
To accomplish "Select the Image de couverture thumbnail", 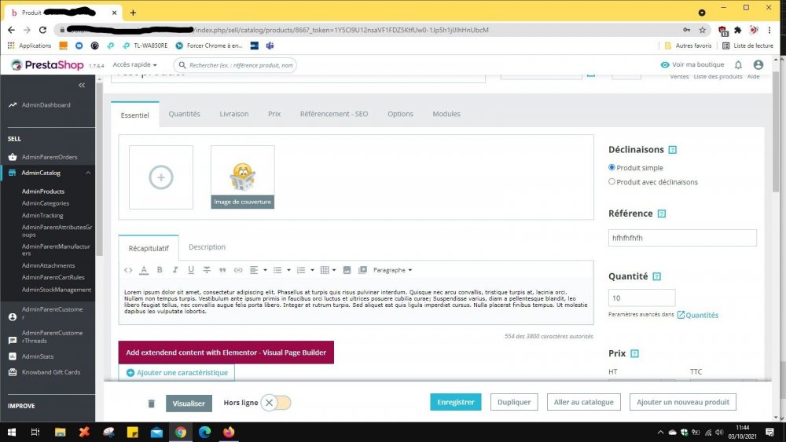I will [x=243, y=177].
